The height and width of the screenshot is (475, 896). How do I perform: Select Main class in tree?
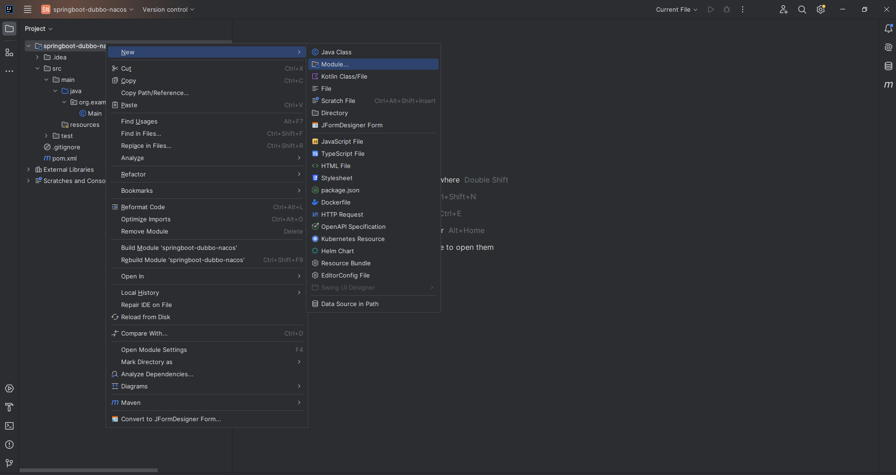click(91, 113)
